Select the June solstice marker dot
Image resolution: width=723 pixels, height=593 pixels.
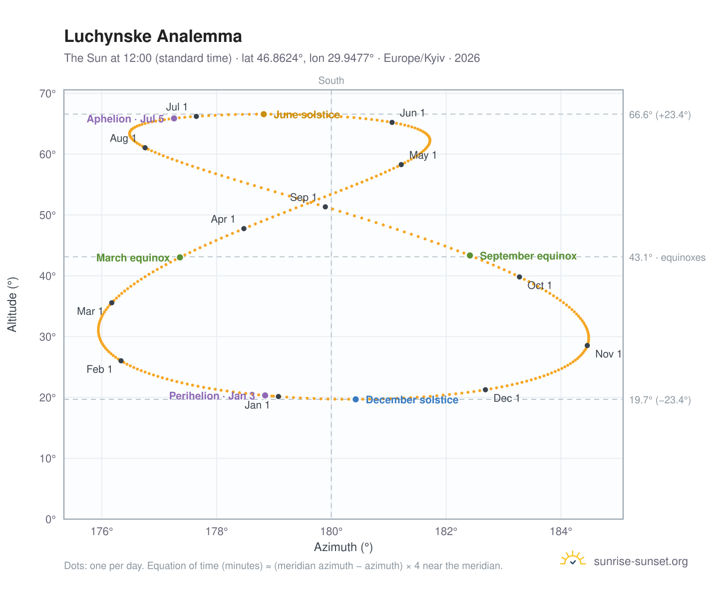pos(264,114)
